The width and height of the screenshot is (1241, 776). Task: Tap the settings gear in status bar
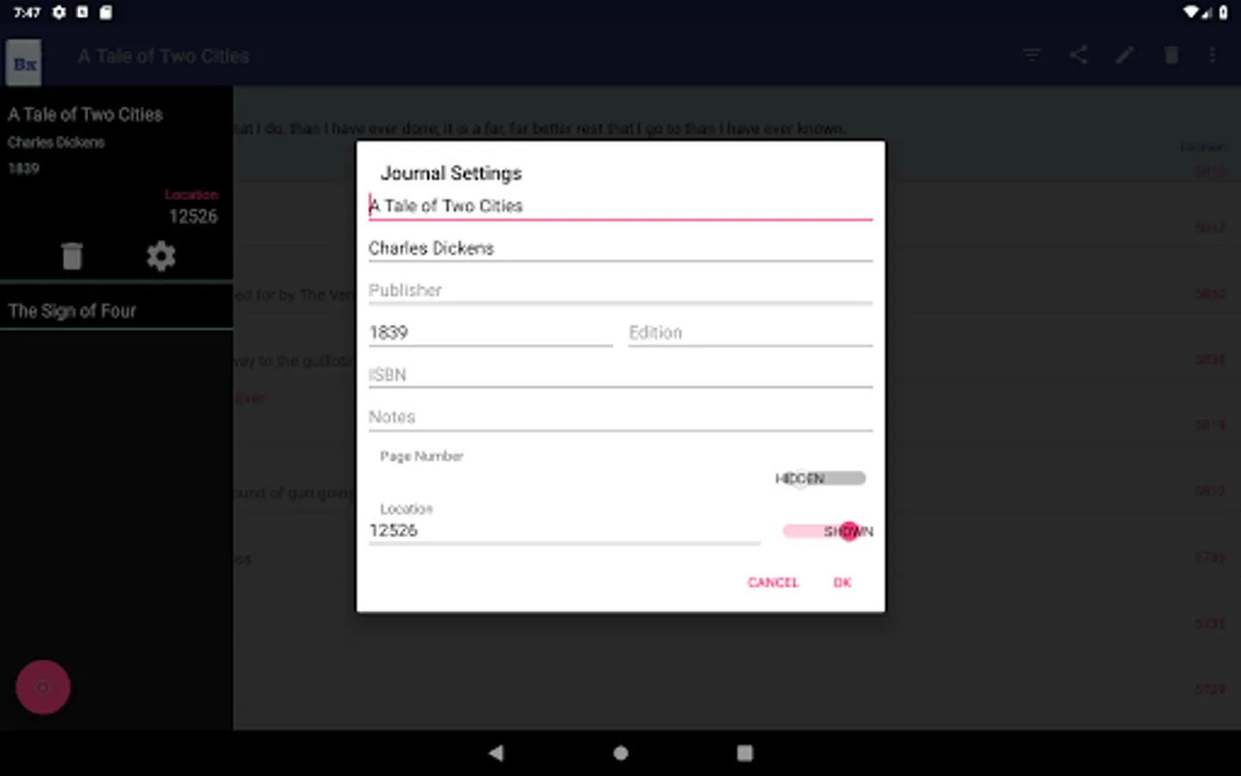click(59, 12)
